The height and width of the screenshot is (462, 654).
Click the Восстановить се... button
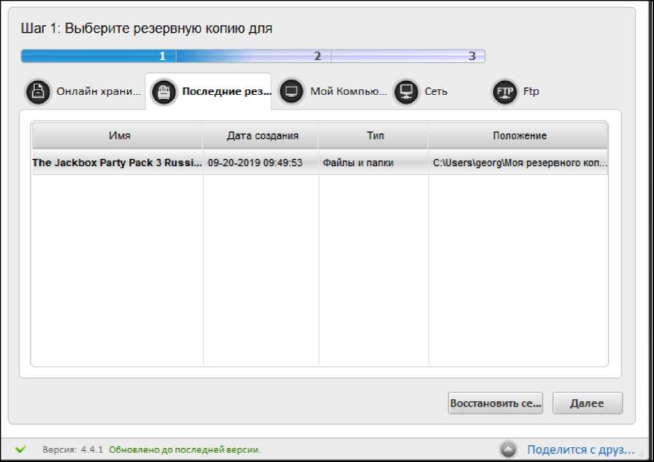[495, 403]
